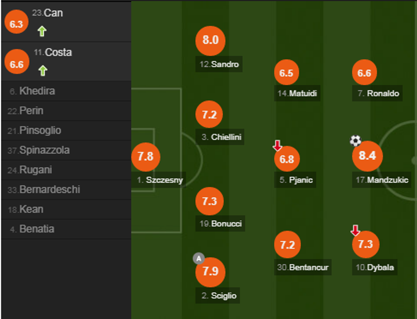Expand Bentancur's rating breakdown

pyautogui.click(x=287, y=244)
